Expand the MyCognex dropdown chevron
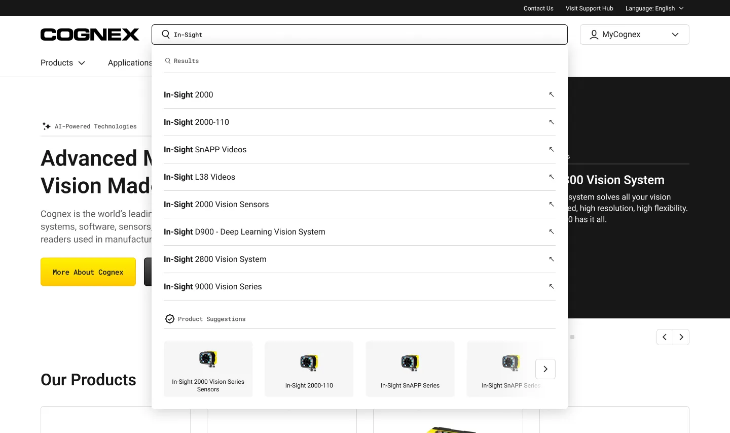The image size is (730, 433). [675, 35]
